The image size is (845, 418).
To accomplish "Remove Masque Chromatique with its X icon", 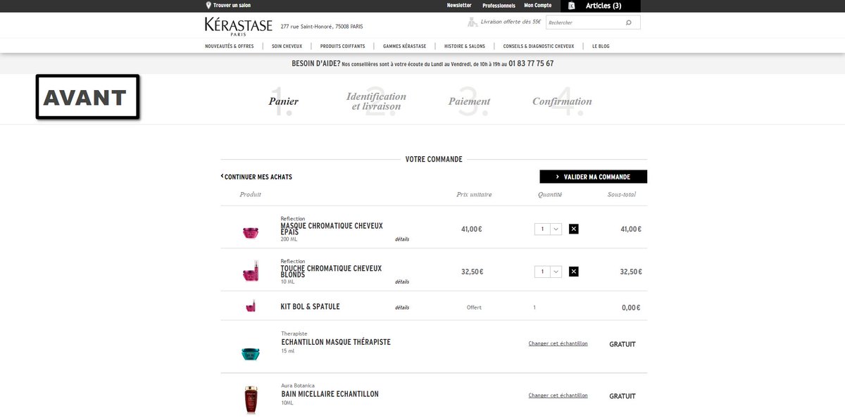I will (x=574, y=229).
